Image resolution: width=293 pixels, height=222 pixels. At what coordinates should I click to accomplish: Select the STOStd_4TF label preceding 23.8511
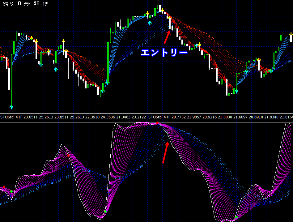(x=11, y=117)
